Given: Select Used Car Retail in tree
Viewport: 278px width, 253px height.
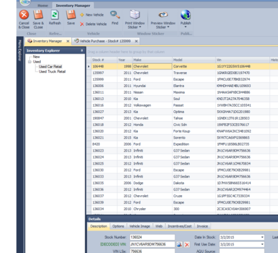Looking at the screenshot, I should [50, 67].
